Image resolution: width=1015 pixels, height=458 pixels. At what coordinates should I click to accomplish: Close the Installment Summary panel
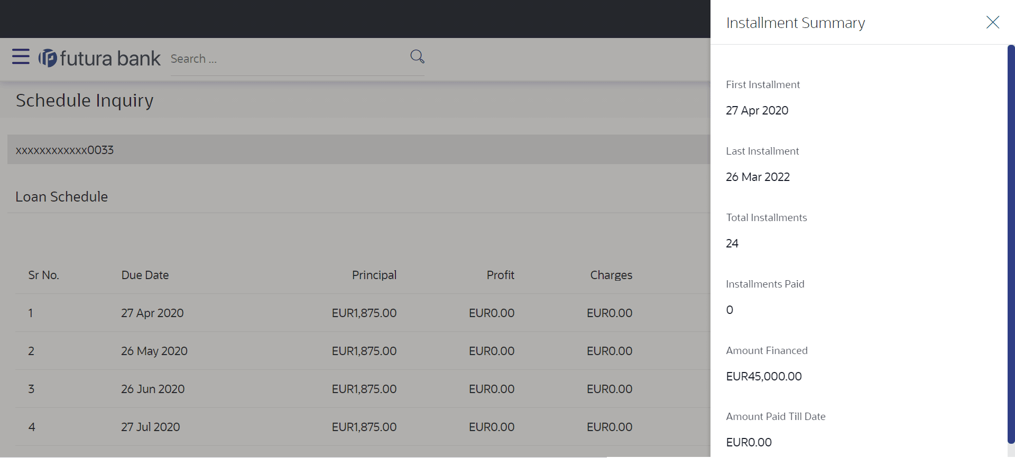tap(992, 22)
